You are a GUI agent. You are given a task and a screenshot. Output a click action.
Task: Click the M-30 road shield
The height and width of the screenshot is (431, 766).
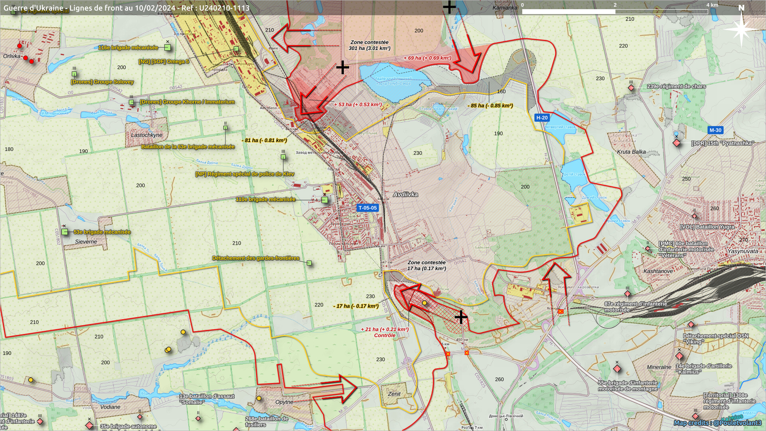pos(715,130)
